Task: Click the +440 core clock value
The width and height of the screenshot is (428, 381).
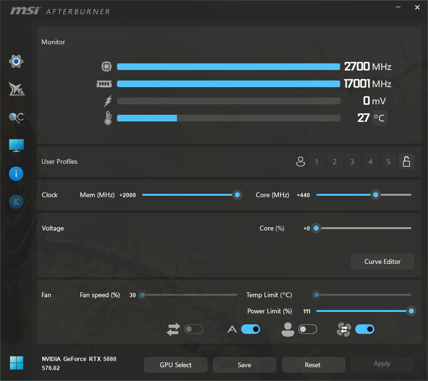Action: (303, 195)
